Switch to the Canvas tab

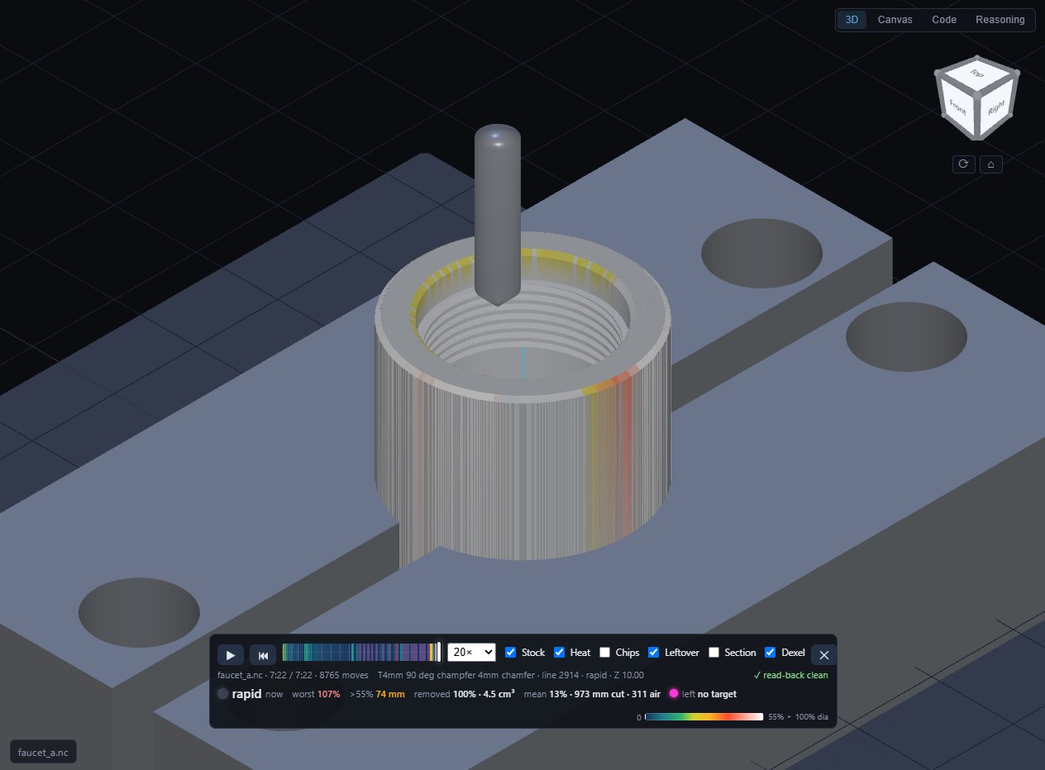pyautogui.click(x=895, y=20)
